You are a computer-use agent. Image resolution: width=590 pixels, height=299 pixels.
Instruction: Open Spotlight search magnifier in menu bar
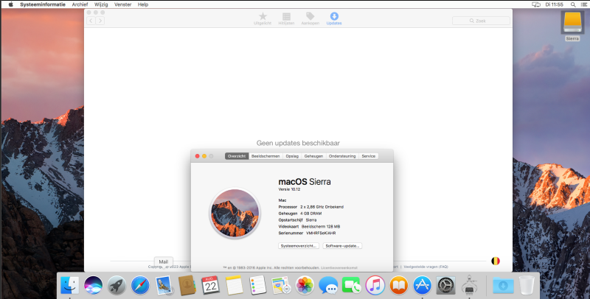click(x=573, y=4)
